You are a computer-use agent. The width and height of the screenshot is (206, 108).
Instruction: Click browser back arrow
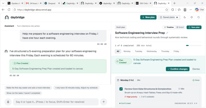click(x=3, y=10)
